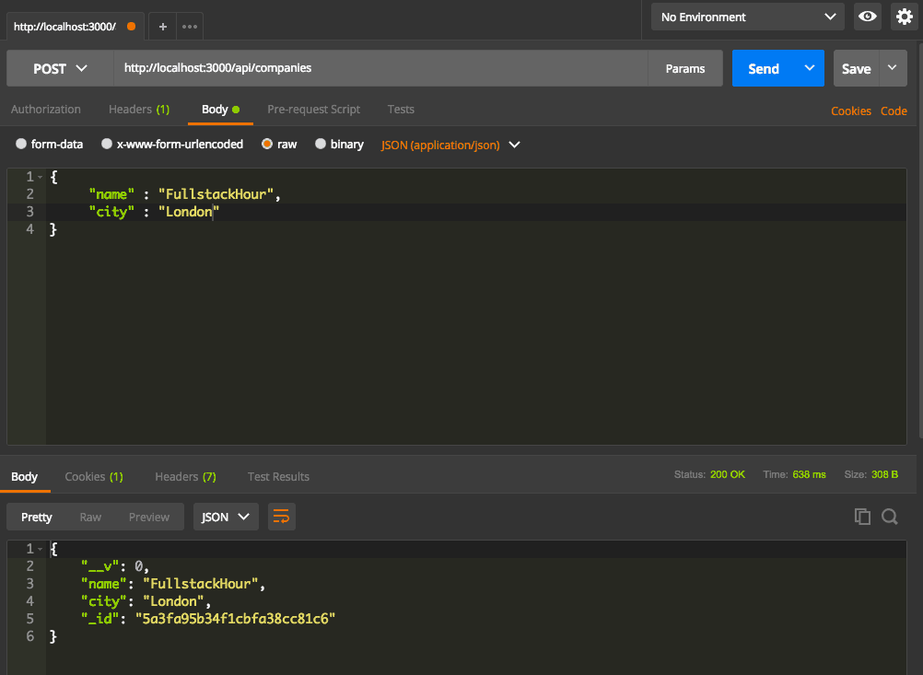The height and width of the screenshot is (675, 923).
Task: Click the blue Send button
Action: (764, 68)
